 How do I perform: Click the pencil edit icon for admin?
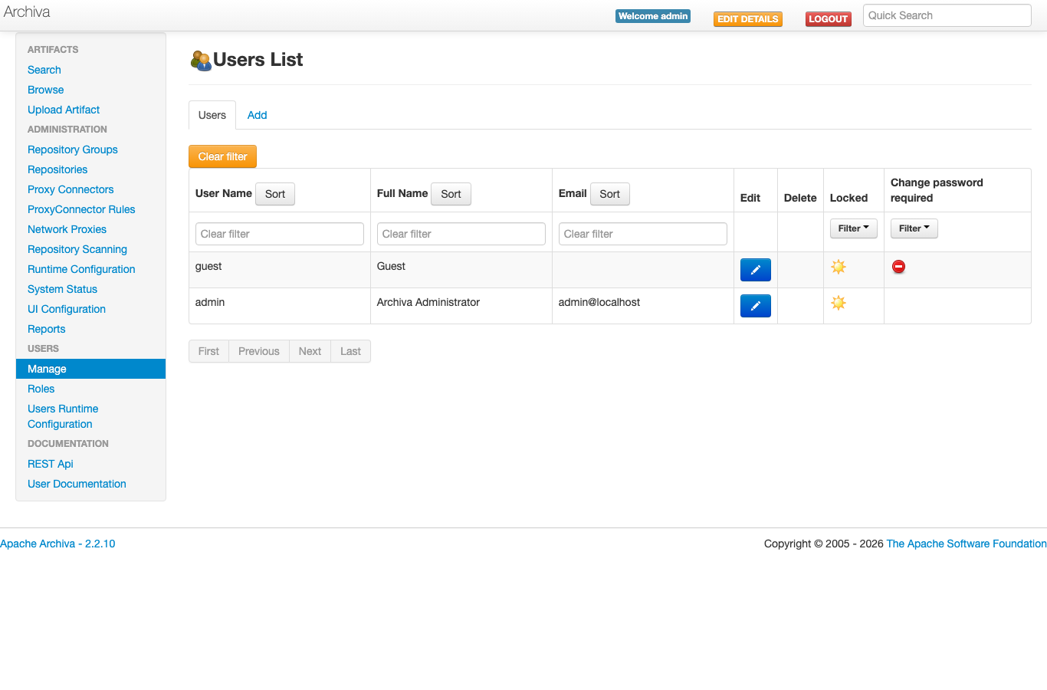[x=755, y=306]
